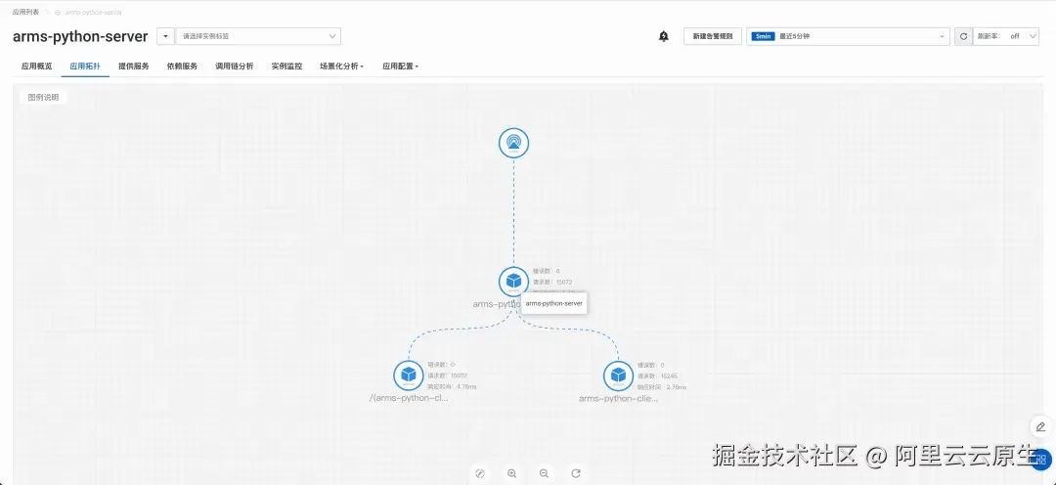Click the 5min badge in the time selector
Screen dimensions: 1056x485
click(763, 36)
